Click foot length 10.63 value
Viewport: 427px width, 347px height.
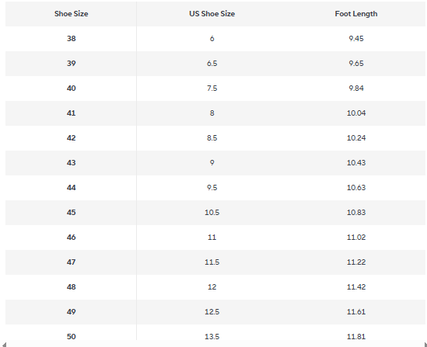tap(356, 188)
